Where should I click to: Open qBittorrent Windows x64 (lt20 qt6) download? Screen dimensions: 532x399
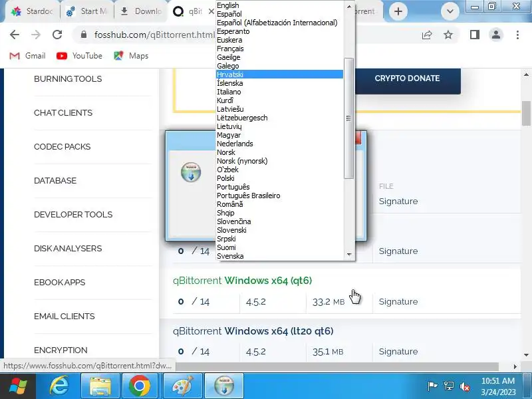(253, 331)
